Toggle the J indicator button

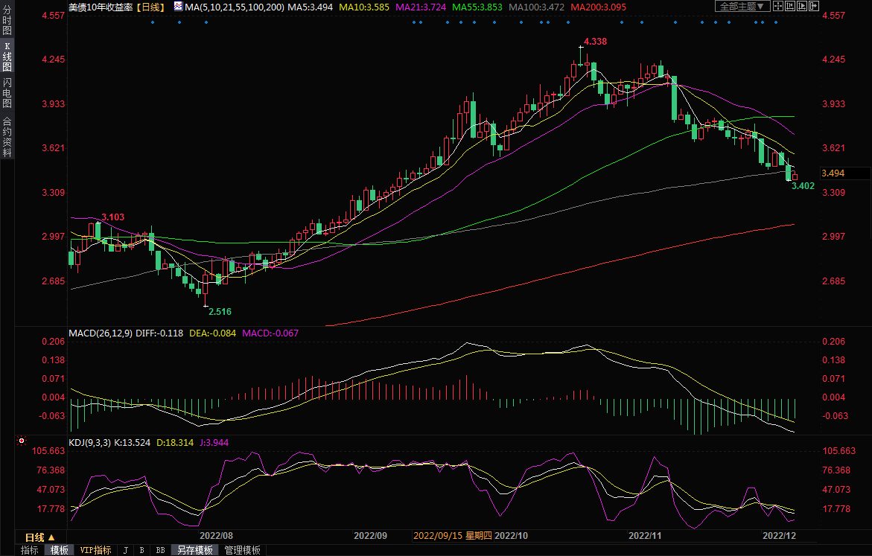(x=125, y=551)
